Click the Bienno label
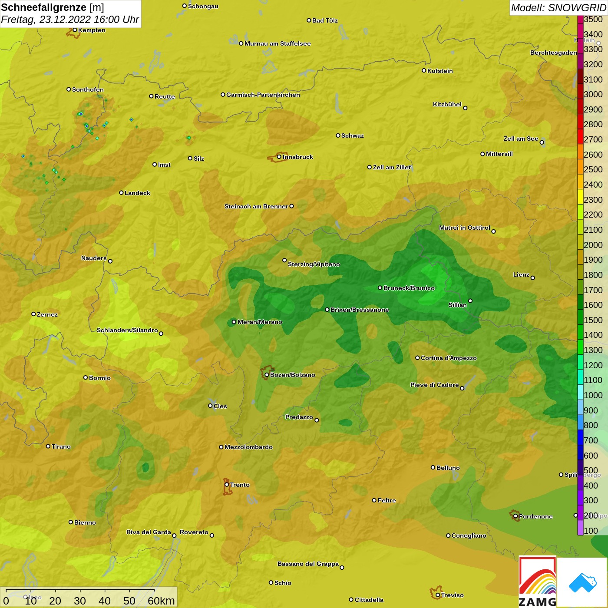608x608 pixels. [x=85, y=522]
